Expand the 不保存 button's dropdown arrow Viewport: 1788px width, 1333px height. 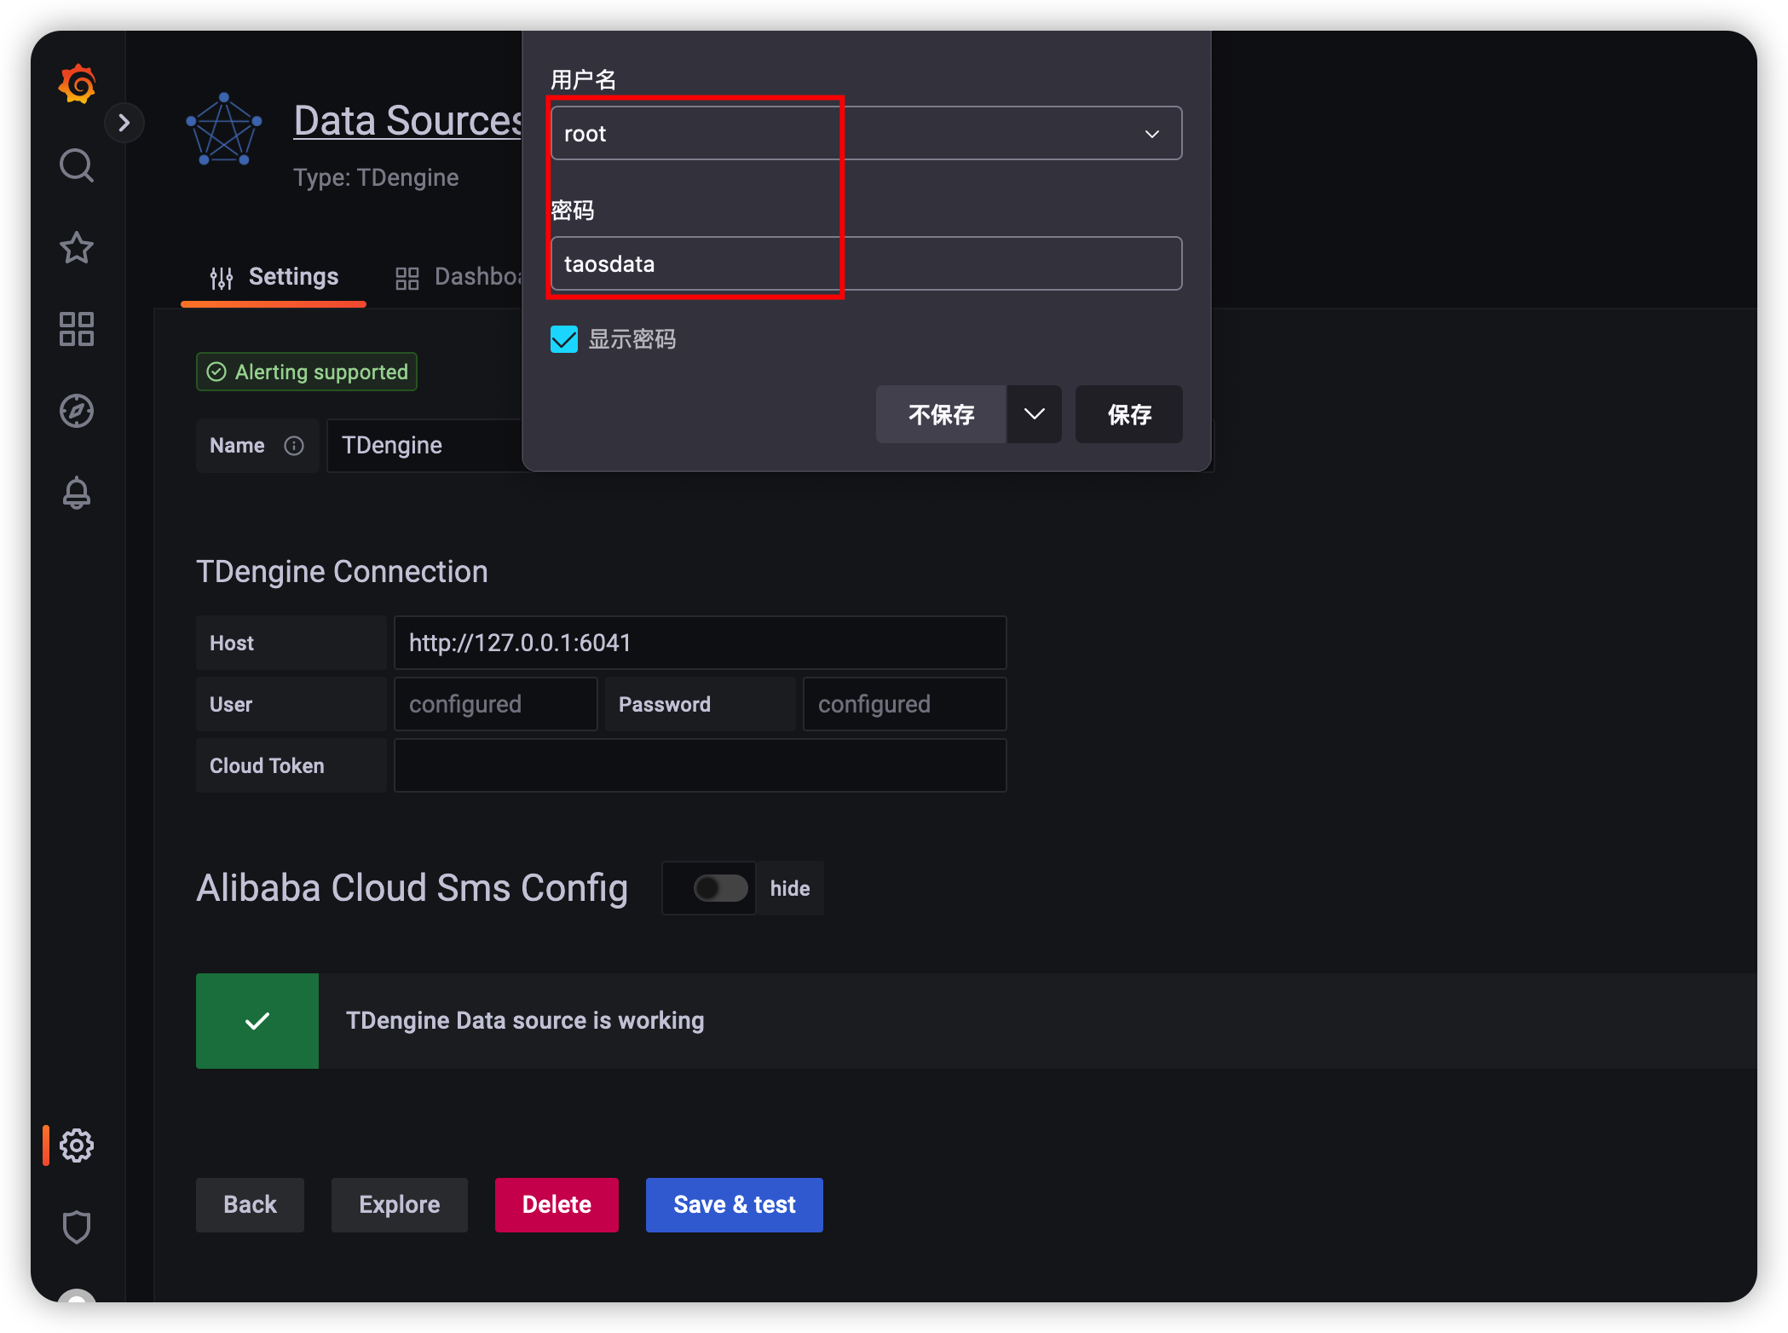1034,414
